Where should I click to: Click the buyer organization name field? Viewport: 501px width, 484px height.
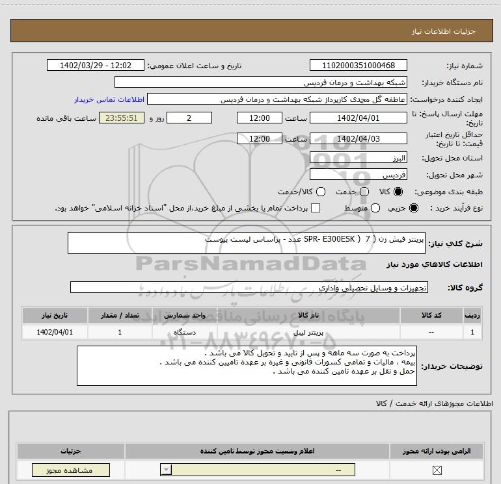[x=261, y=83]
